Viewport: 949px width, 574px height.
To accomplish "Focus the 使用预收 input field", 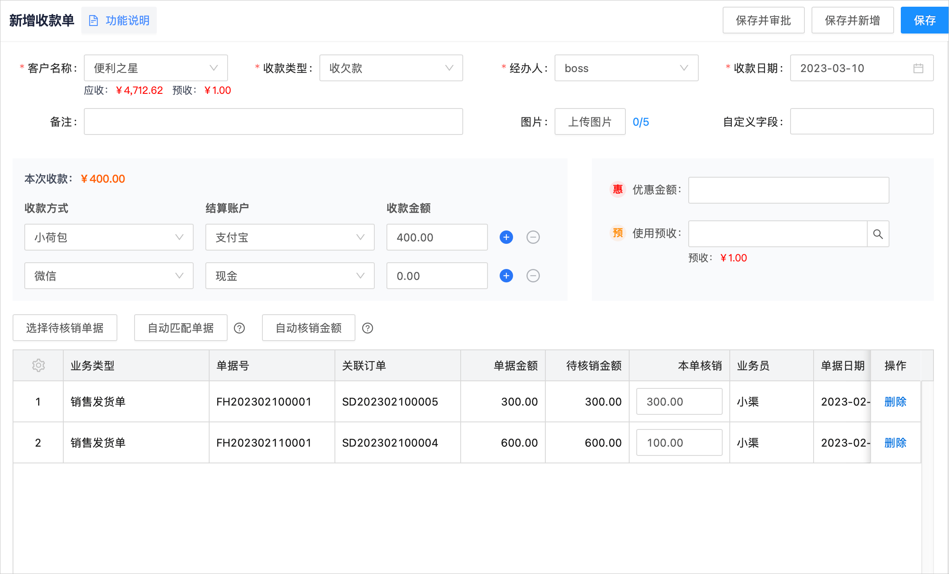I will [x=778, y=234].
